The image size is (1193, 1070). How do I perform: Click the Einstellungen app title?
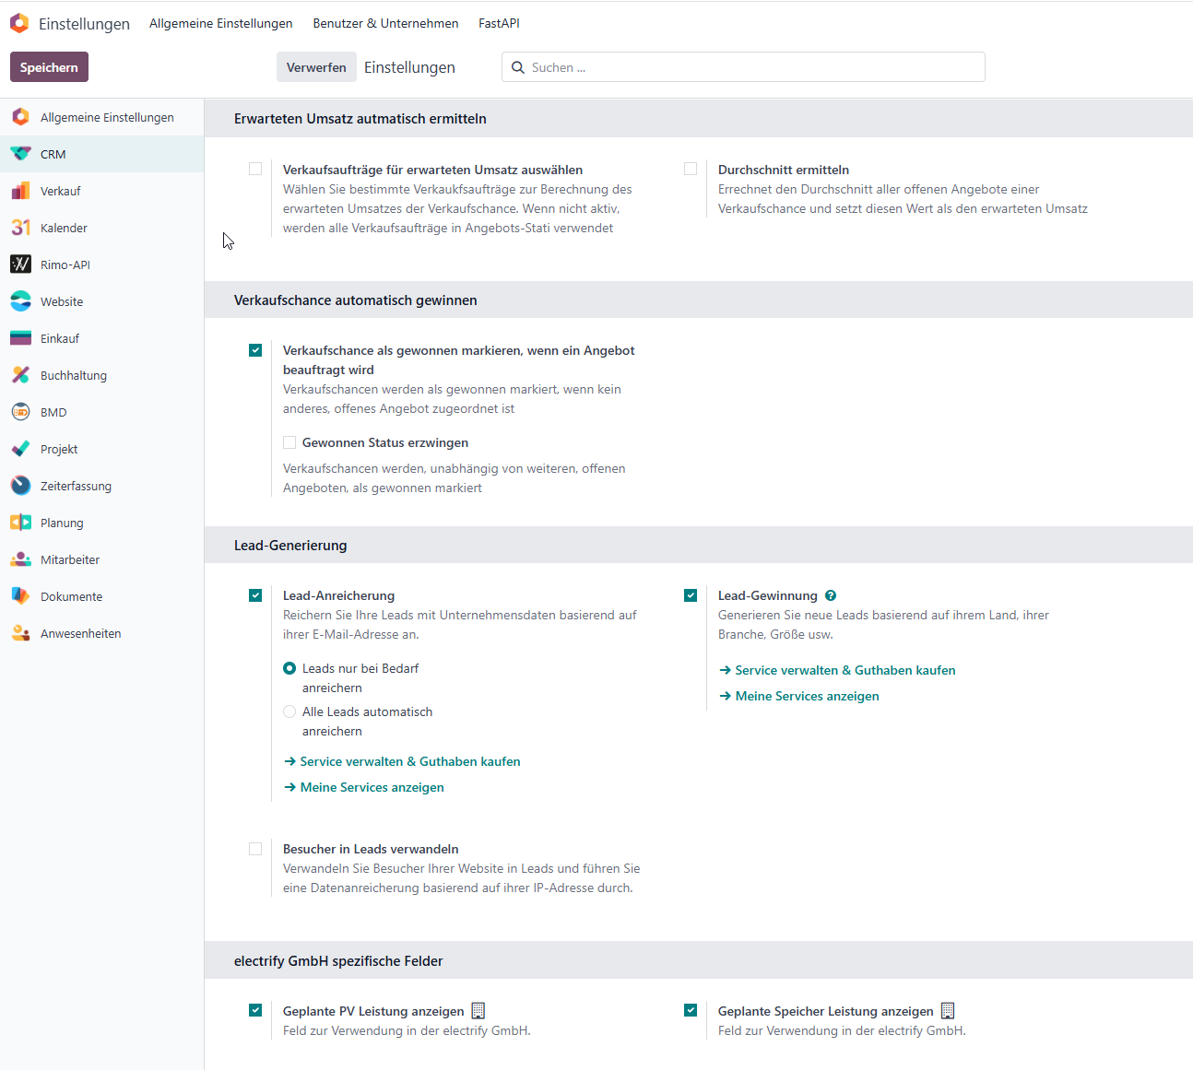[x=84, y=24]
